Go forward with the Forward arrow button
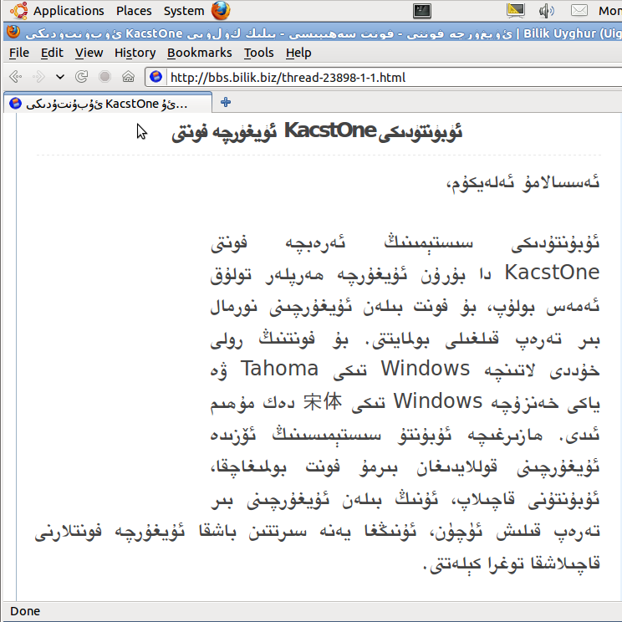This screenshot has width=622, height=622. click(38, 77)
